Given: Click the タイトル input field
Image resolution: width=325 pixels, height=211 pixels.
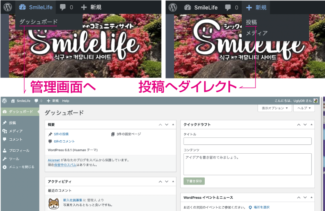Looking at the screenshot, I should pos(247,141).
